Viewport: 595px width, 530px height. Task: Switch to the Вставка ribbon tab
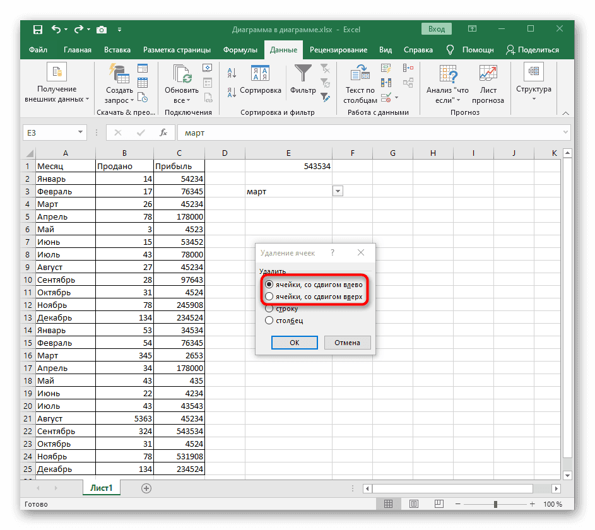(x=117, y=50)
